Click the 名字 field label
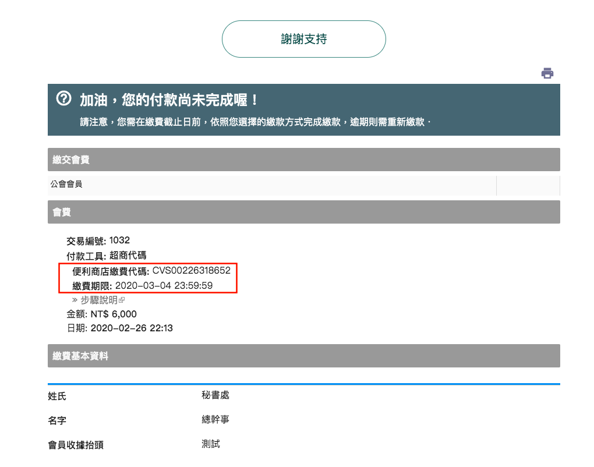The height and width of the screenshot is (467, 594). [57, 420]
